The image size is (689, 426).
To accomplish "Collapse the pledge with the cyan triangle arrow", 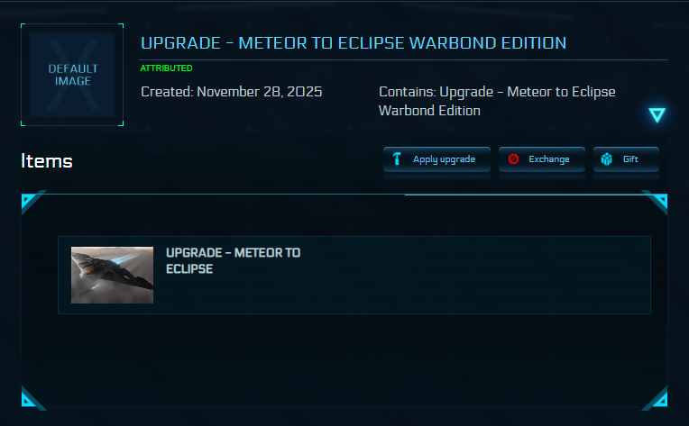I will (x=657, y=114).
